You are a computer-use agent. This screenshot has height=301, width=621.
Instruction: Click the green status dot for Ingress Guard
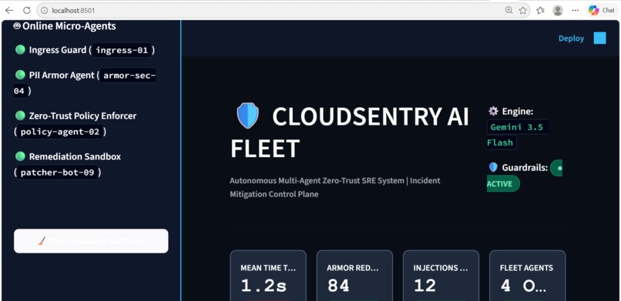pos(20,50)
